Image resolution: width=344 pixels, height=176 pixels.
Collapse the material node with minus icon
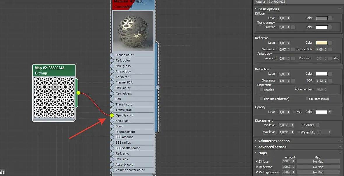(x=150, y=1)
